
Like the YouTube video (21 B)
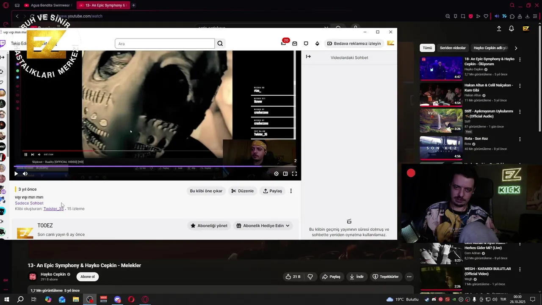coord(293,277)
